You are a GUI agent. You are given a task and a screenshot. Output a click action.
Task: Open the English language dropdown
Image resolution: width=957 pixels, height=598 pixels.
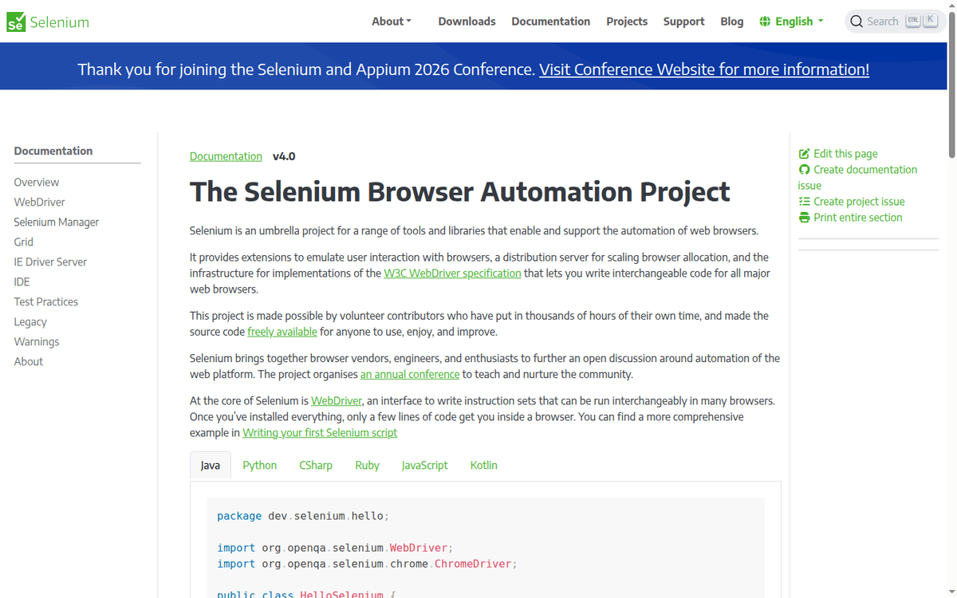791,22
